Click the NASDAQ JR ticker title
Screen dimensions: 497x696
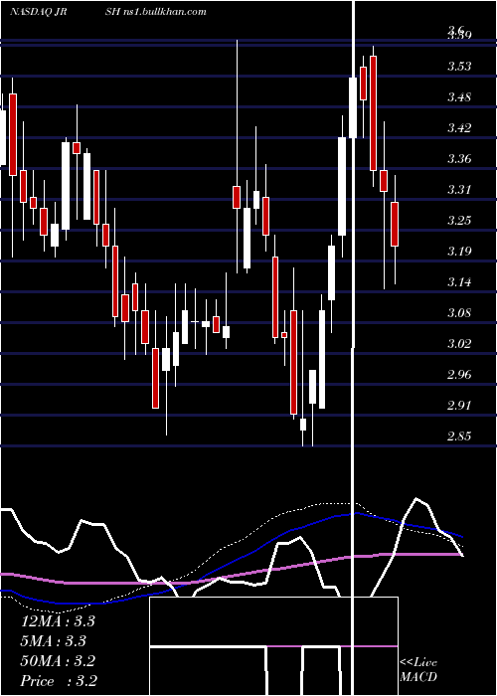(38, 12)
